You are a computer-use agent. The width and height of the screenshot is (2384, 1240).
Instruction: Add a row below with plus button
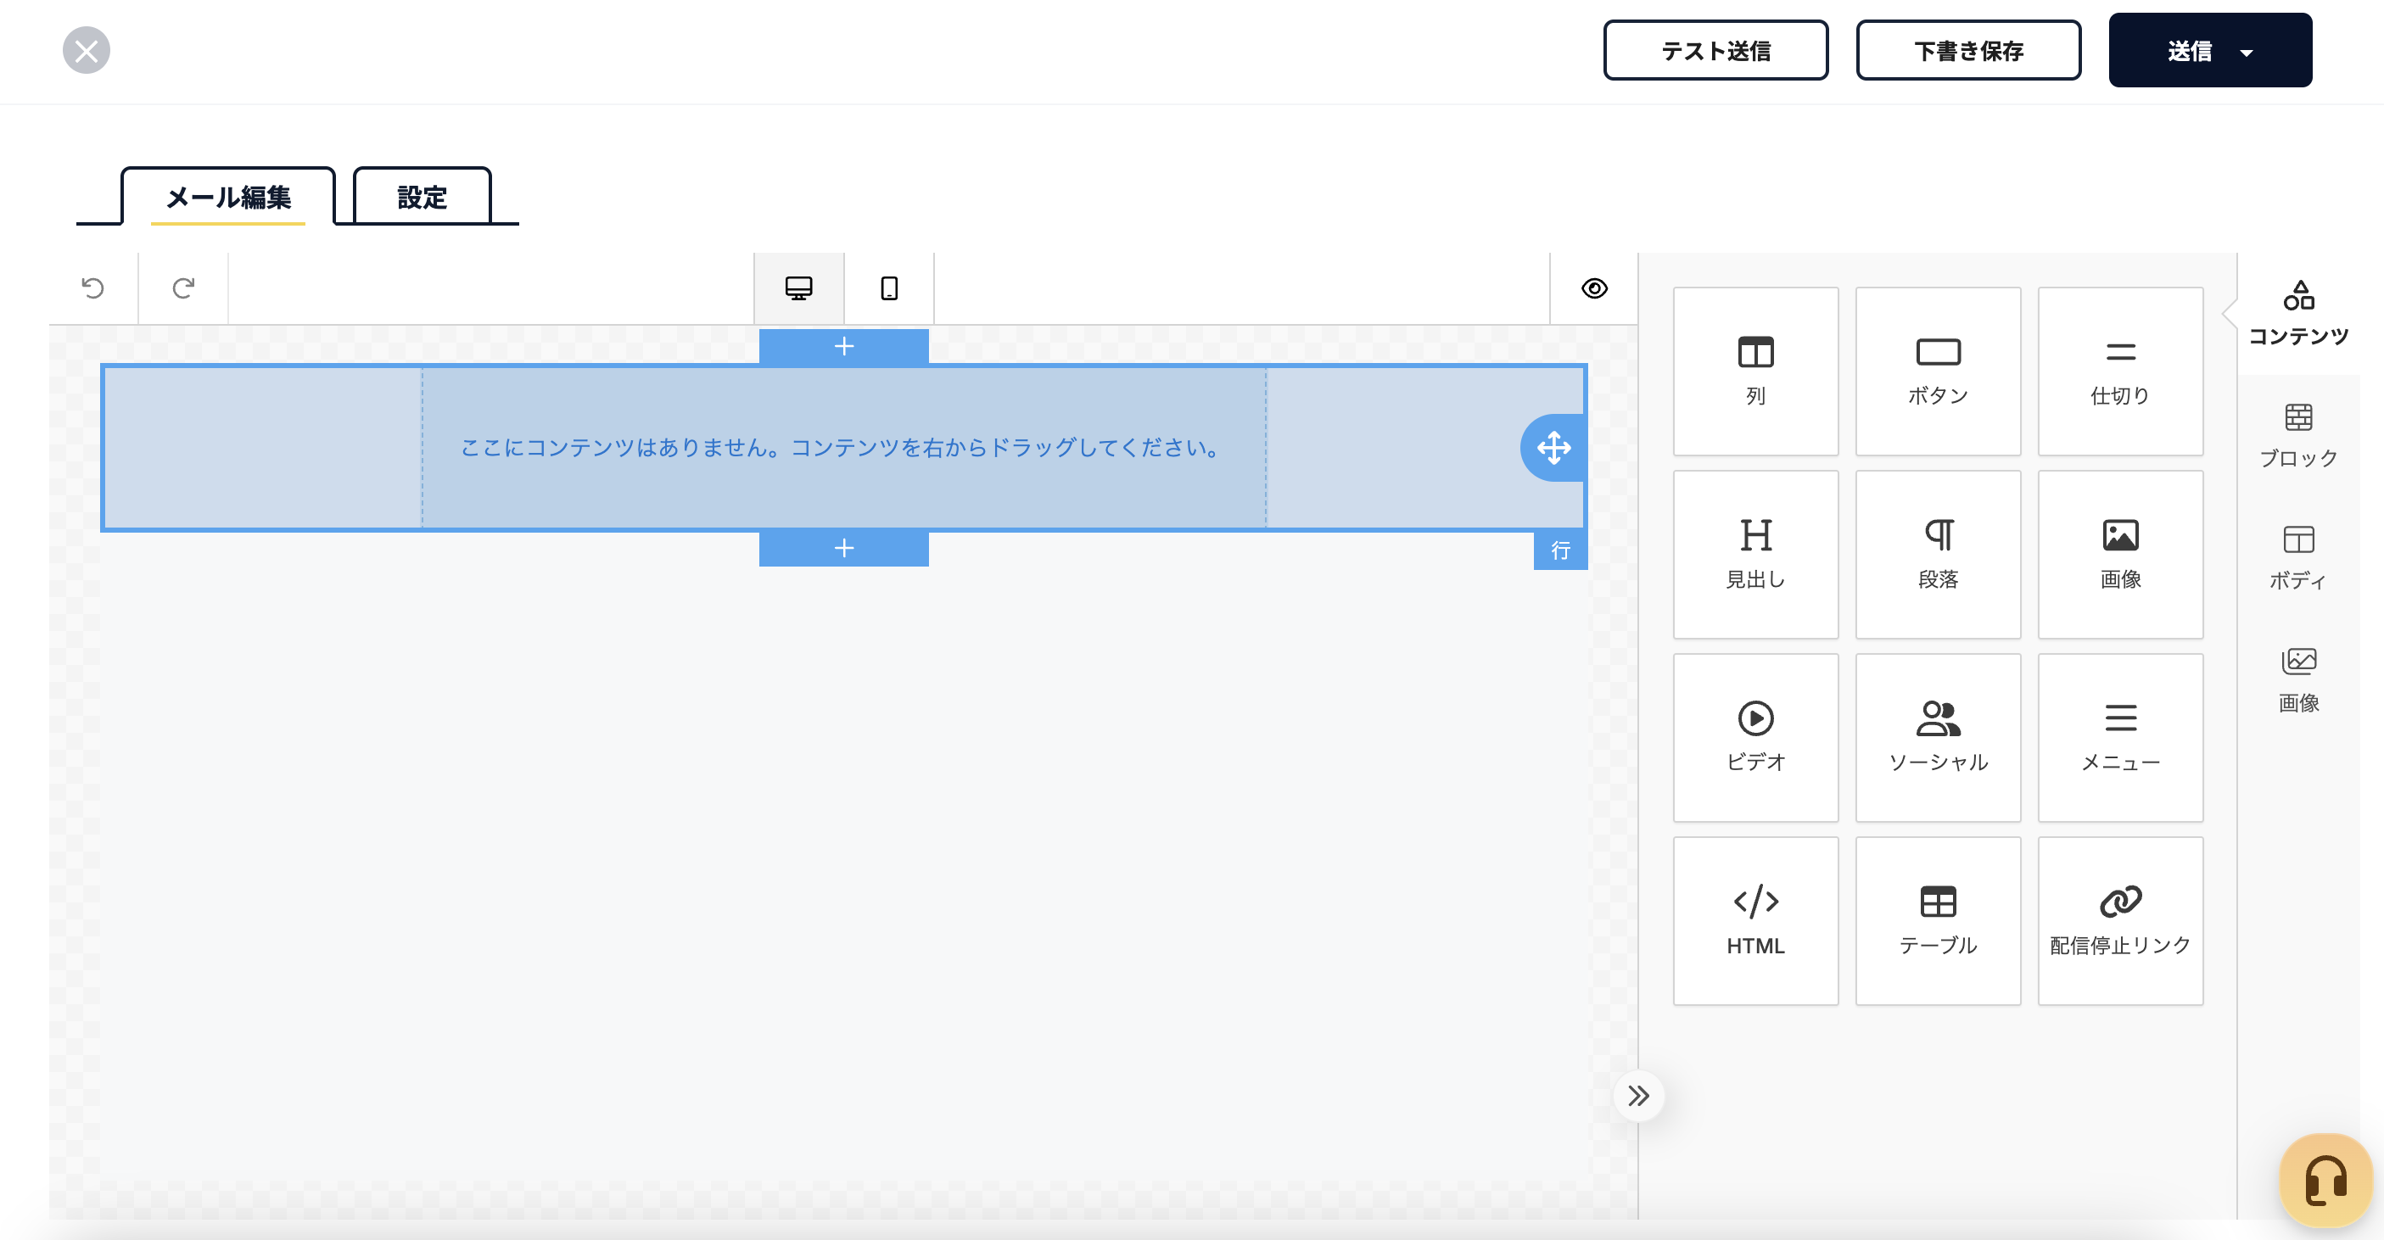pos(843,548)
